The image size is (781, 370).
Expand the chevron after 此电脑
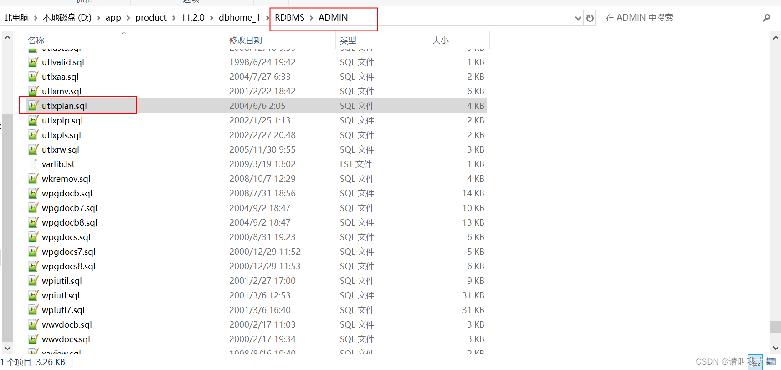pyautogui.click(x=36, y=18)
